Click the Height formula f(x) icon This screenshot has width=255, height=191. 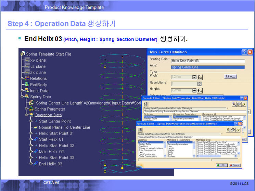200,90
